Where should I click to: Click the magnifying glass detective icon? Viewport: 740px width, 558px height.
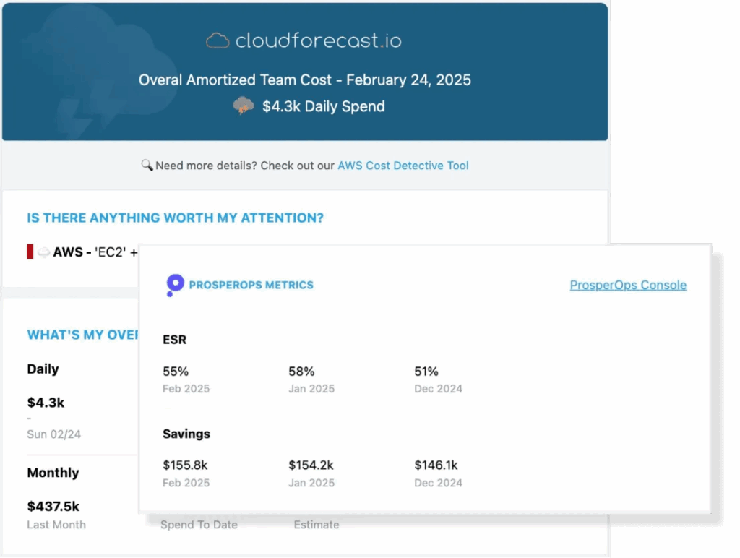[147, 165]
